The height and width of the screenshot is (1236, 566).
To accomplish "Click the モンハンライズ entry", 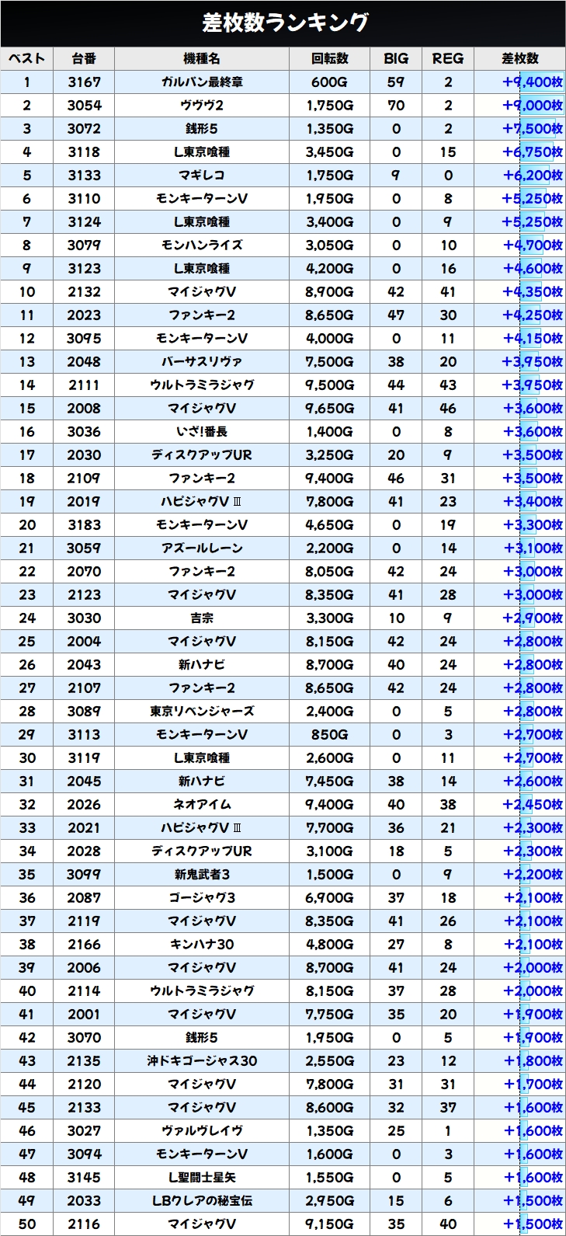I will coord(202,245).
